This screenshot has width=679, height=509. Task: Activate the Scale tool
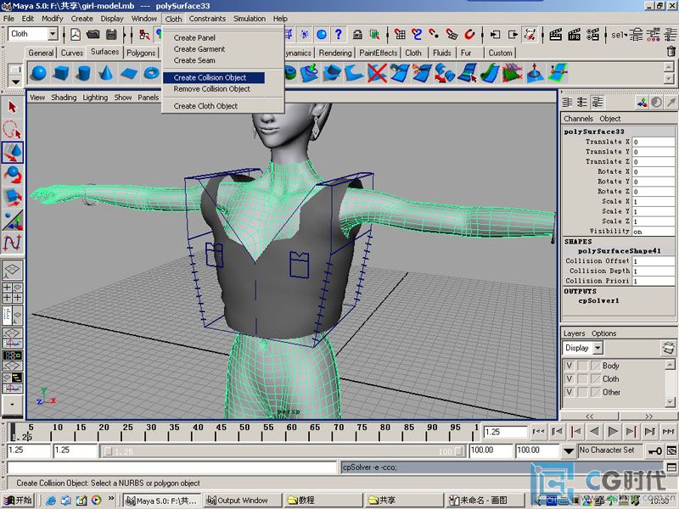coord(12,197)
